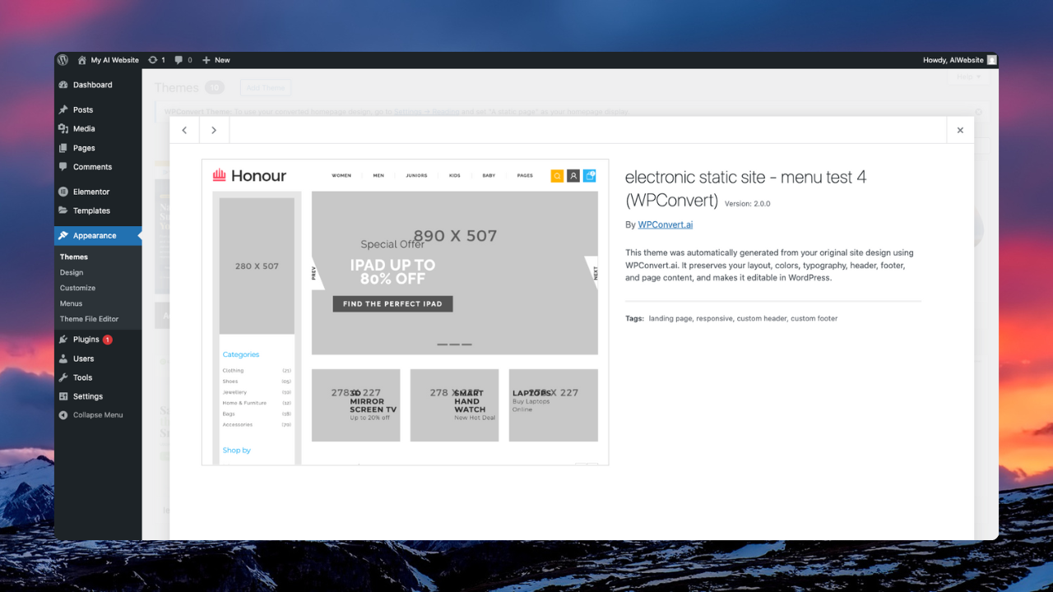
Task: Open Dashboard in sidebar
Action: (92, 85)
